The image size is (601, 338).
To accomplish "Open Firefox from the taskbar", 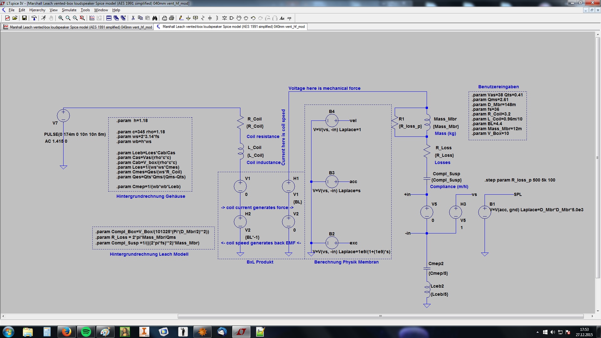I will 66,332.
